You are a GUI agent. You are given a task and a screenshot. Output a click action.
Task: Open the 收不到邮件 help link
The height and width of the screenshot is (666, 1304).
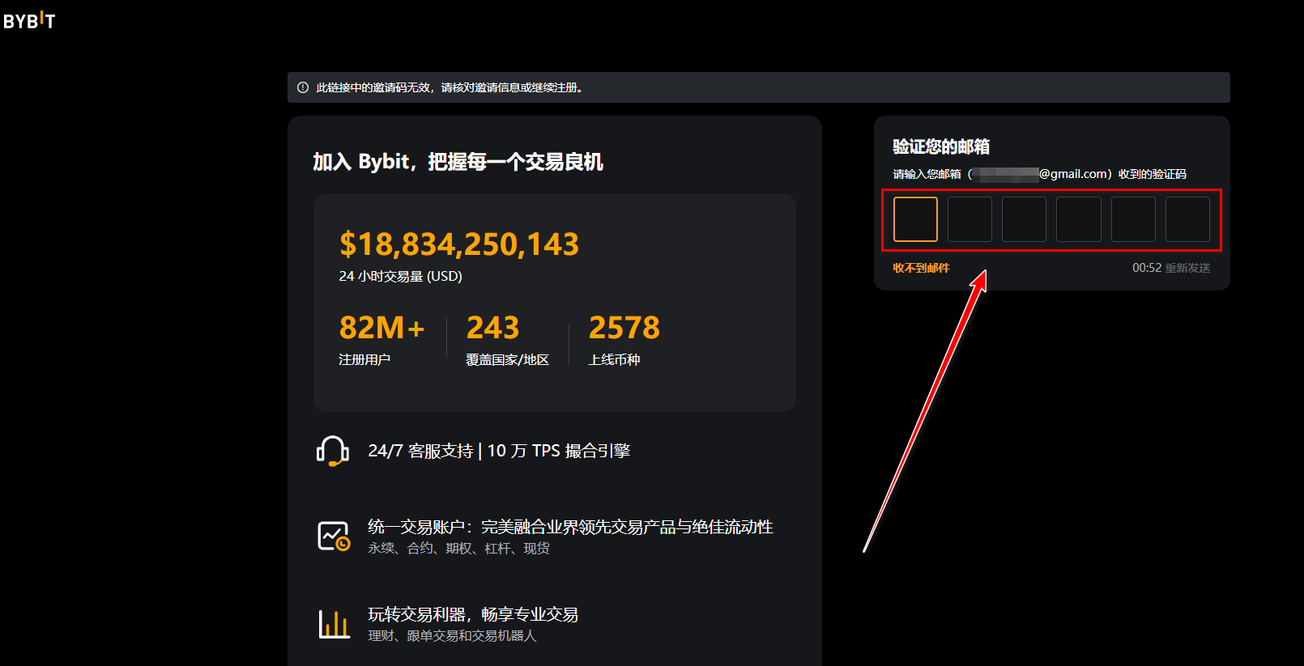921,268
